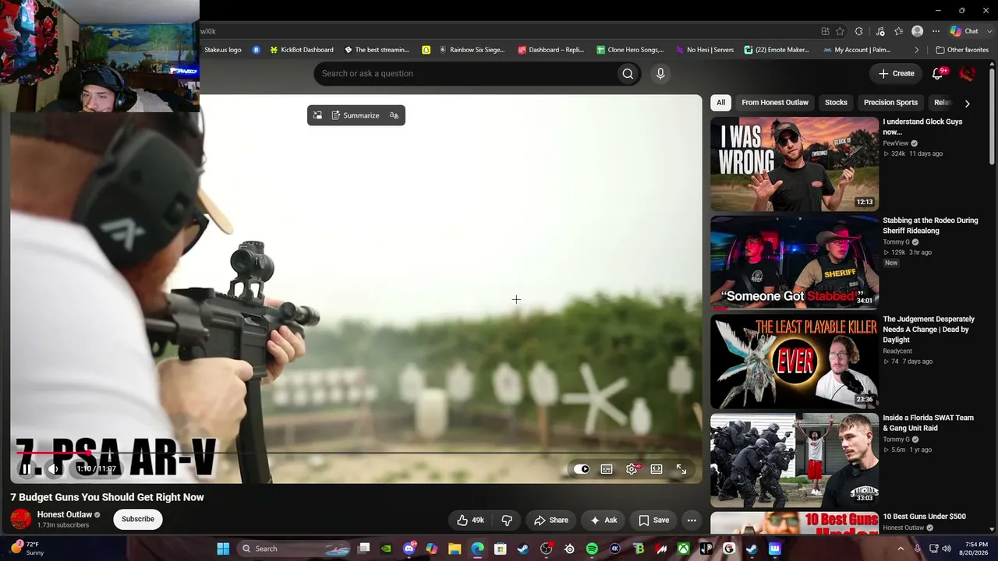Open YouTube notifications bell
Screen dimensions: 998x561
[938, 73]
